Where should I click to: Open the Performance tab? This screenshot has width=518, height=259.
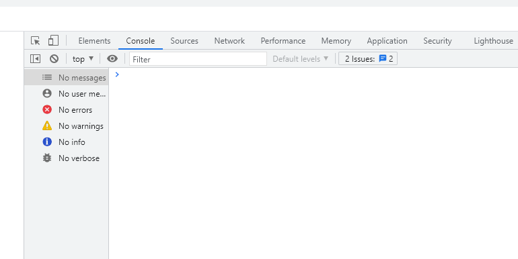(x=283, y=41)
